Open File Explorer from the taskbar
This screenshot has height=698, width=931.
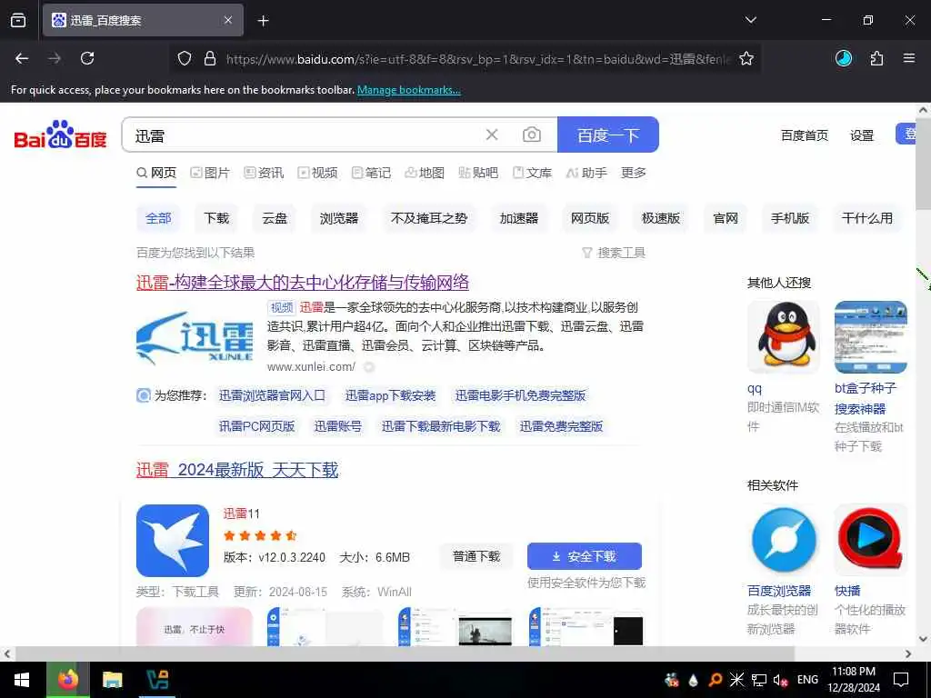112,680
